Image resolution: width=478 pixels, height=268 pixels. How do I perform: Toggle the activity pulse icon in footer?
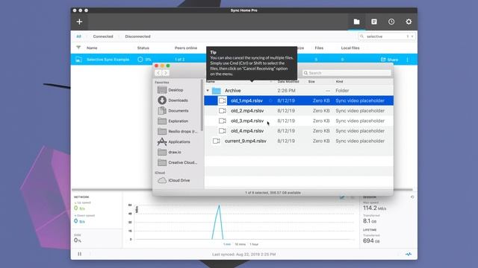(409, 254)
